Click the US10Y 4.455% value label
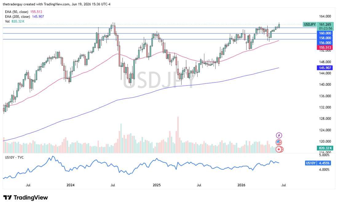The height and width of the screenshot is (206, 338). click(x=318, y=163)
